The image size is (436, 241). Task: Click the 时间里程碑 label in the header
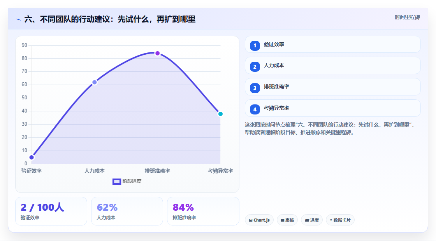click(x=407, y=17)
